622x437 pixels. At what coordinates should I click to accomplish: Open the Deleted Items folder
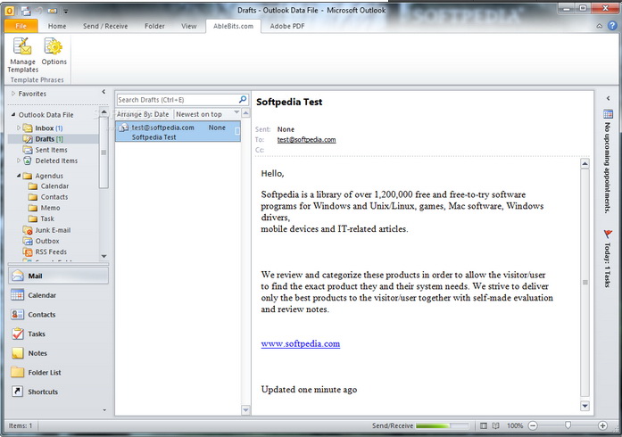[50, 161]
